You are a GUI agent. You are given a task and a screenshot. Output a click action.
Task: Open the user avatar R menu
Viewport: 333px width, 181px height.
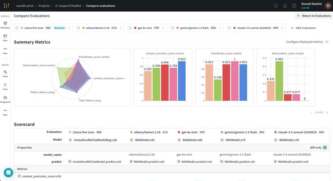tap(328, 6)
